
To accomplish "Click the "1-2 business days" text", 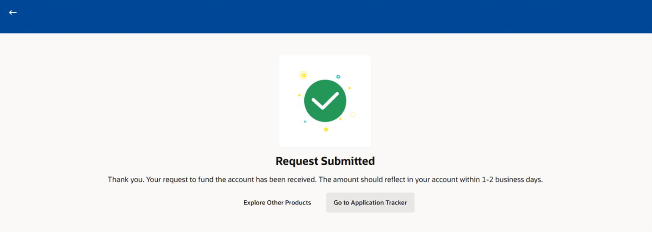I will pos(512,180).
